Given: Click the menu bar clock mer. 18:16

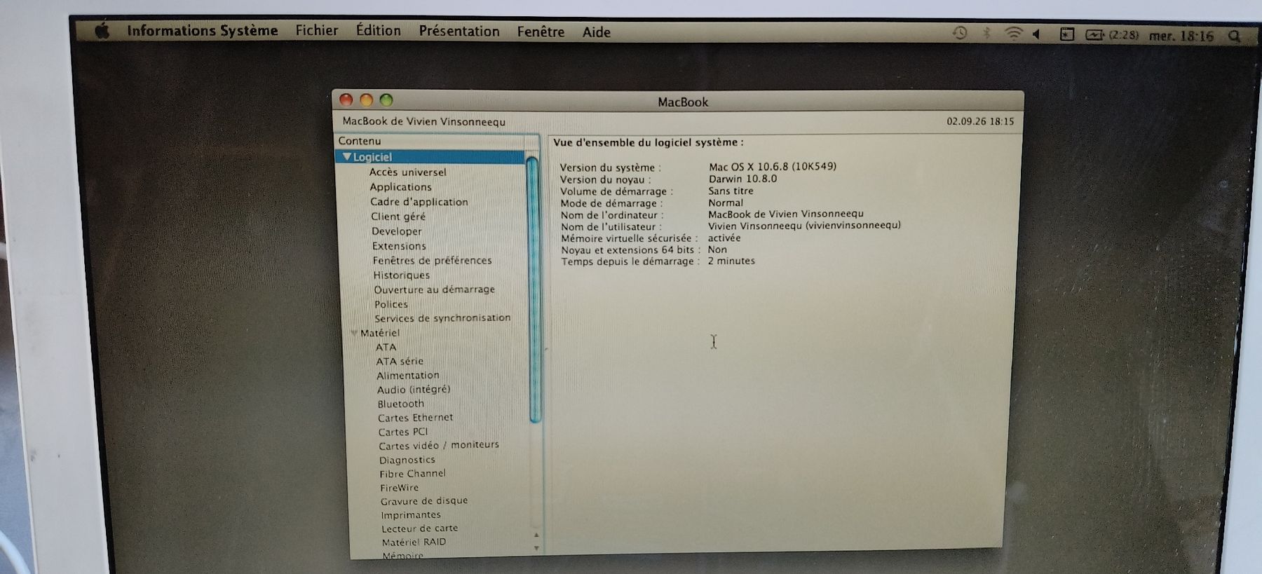Looking at the screenshot, I should pyautogui.click(x=1181, y=36).
